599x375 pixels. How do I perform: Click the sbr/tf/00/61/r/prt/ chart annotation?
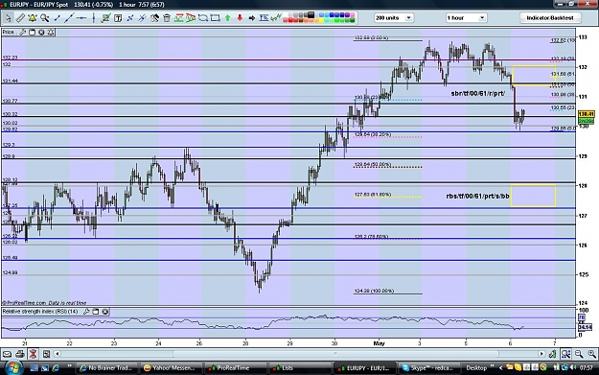coord(478,93)
